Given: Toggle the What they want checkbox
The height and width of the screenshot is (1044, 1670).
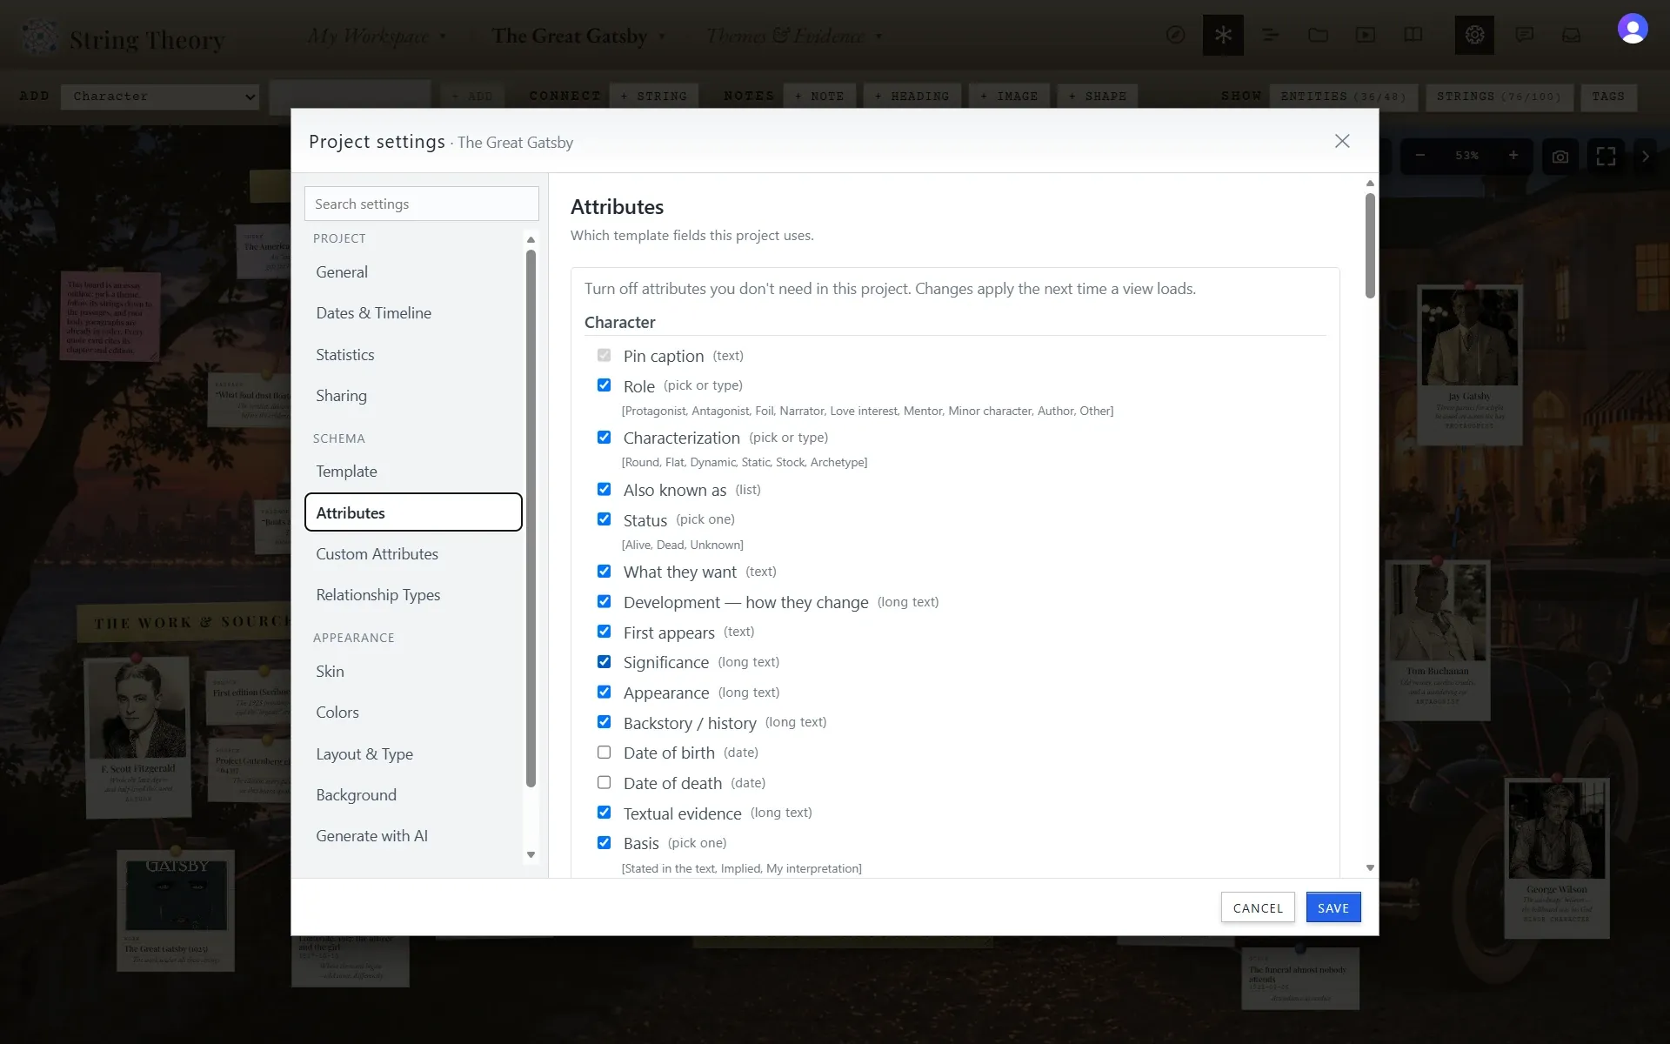Looking at the screenshot, I should click(604, 572).
